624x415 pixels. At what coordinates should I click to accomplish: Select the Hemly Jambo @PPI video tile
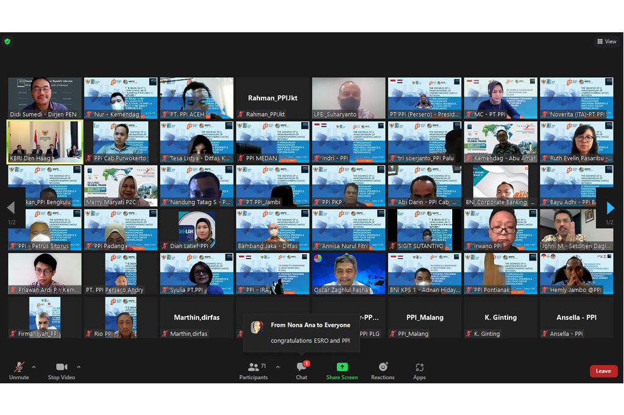click(x=576, y=274)
